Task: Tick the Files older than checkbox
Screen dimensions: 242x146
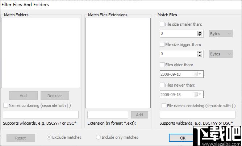Action: point(162,64)
